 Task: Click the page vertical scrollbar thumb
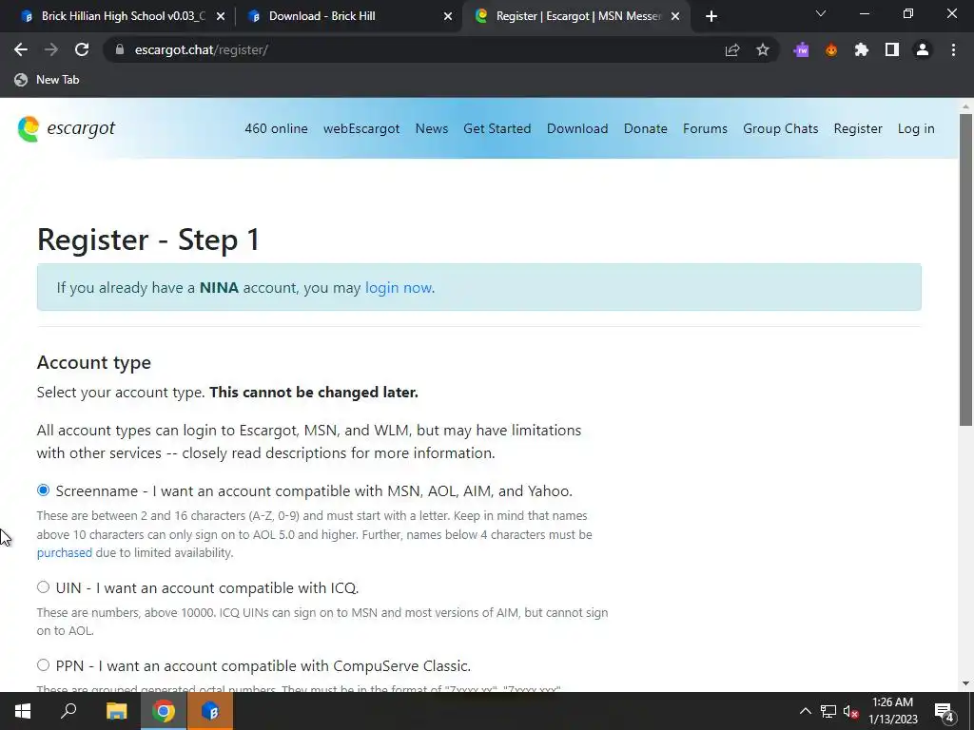pyautogui.click(x=965, y=270)
